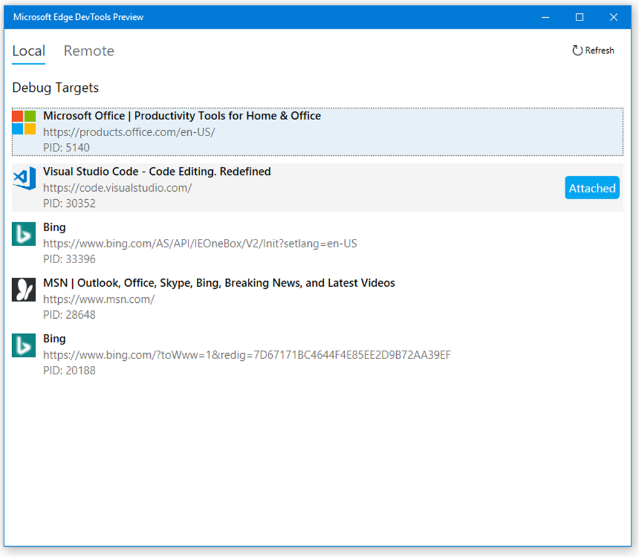This screenshot has height=557, width=639.
Task: Click the Visual Studio Code logo icon
Action: [x=24, y=178]
